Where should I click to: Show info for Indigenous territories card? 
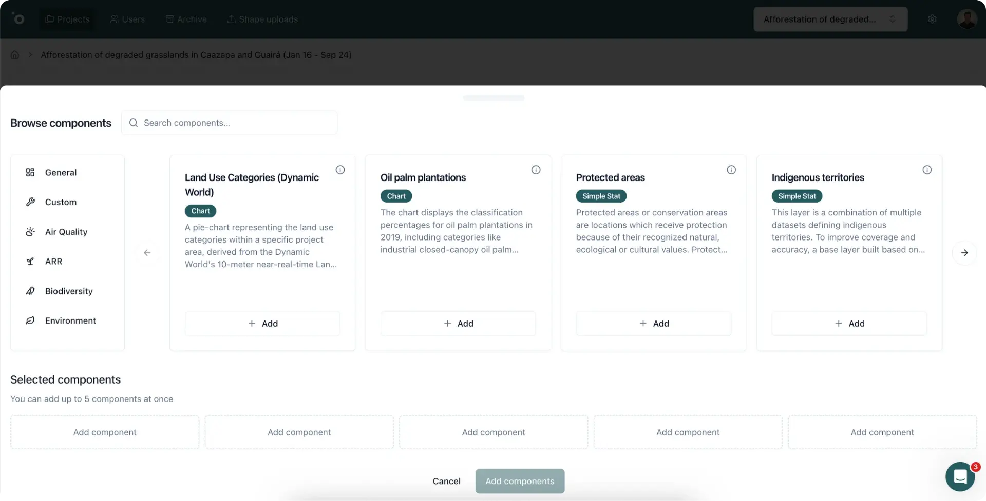[x=927, y=170]
